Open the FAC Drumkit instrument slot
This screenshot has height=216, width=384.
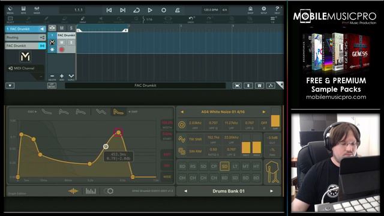pyautogui.click(x=25, y=46)
